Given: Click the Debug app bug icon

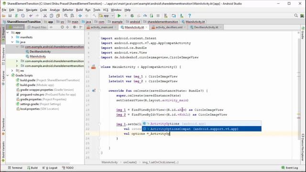Looking at the screenshot, I should click(x=132, y=16).
